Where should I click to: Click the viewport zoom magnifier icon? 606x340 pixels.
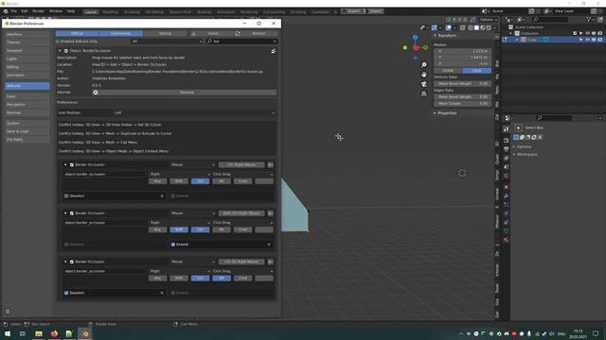tap(424, 65)
